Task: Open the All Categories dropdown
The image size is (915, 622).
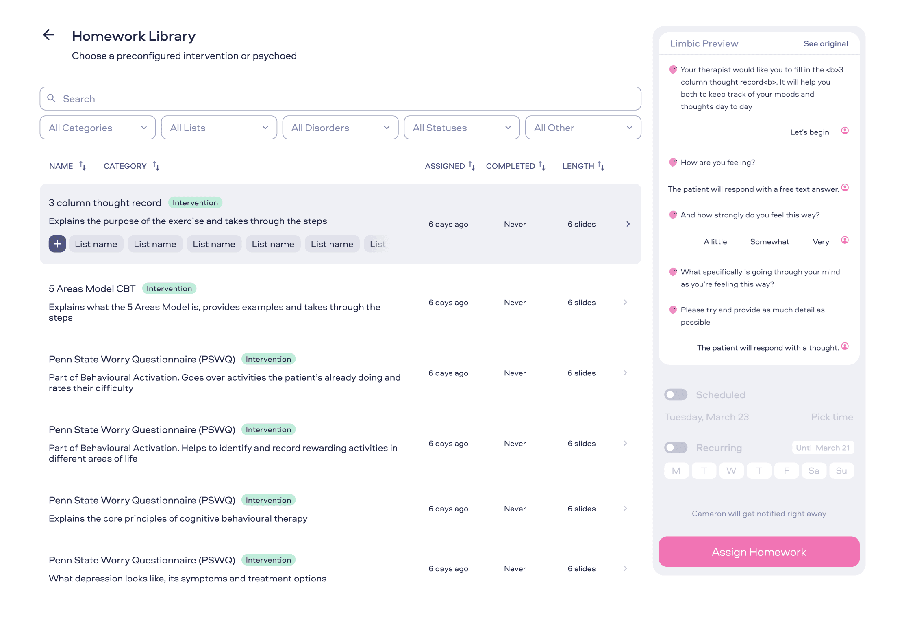Action: [x=98, y=128]
